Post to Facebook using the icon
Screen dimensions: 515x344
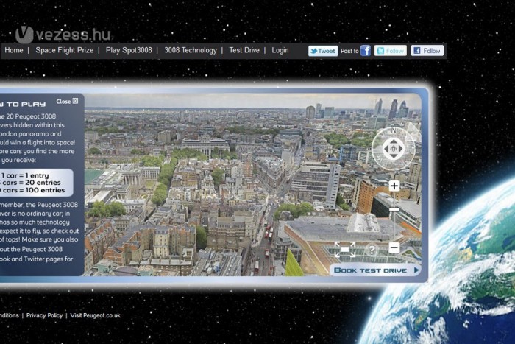point(366,51)
